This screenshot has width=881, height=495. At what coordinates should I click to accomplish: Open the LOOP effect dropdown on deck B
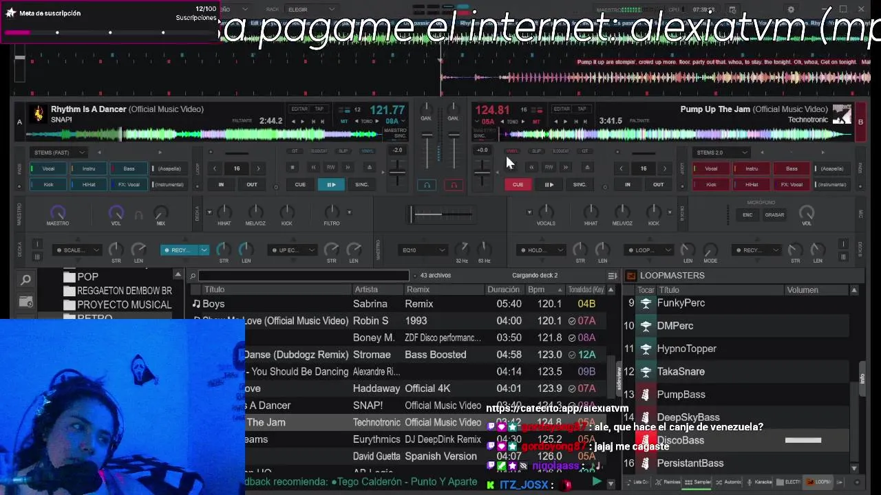coord(649,250)
